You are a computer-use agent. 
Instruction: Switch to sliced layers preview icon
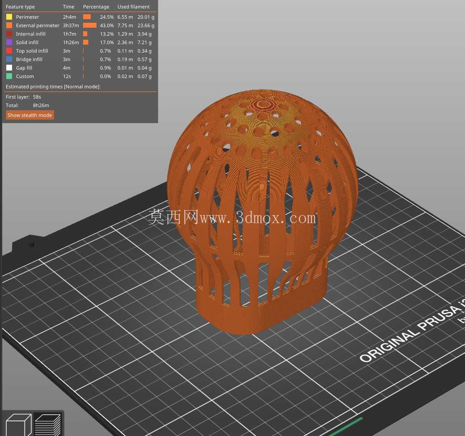(x=48, y=425)
